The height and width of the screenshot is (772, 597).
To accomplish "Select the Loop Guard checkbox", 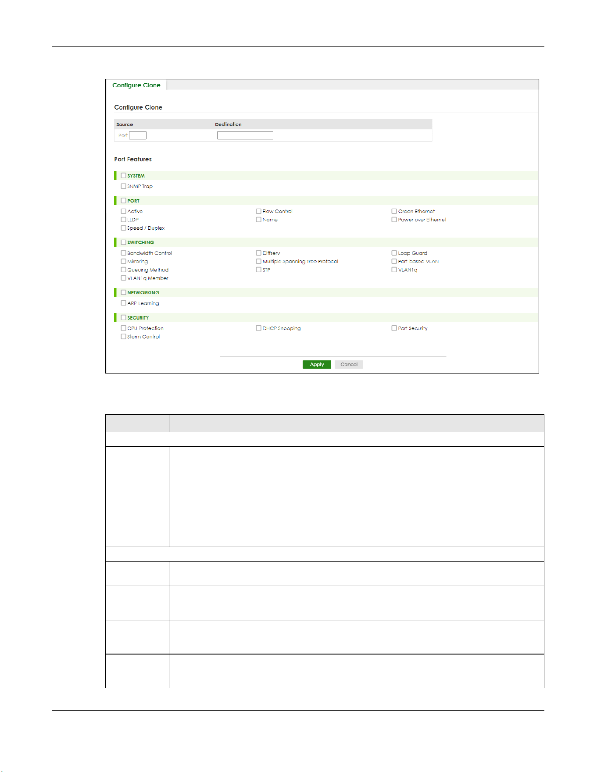I will 394,253.
